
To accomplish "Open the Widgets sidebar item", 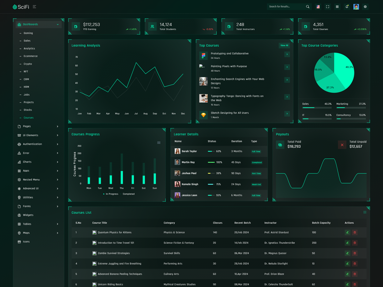I will pos(28,215).
